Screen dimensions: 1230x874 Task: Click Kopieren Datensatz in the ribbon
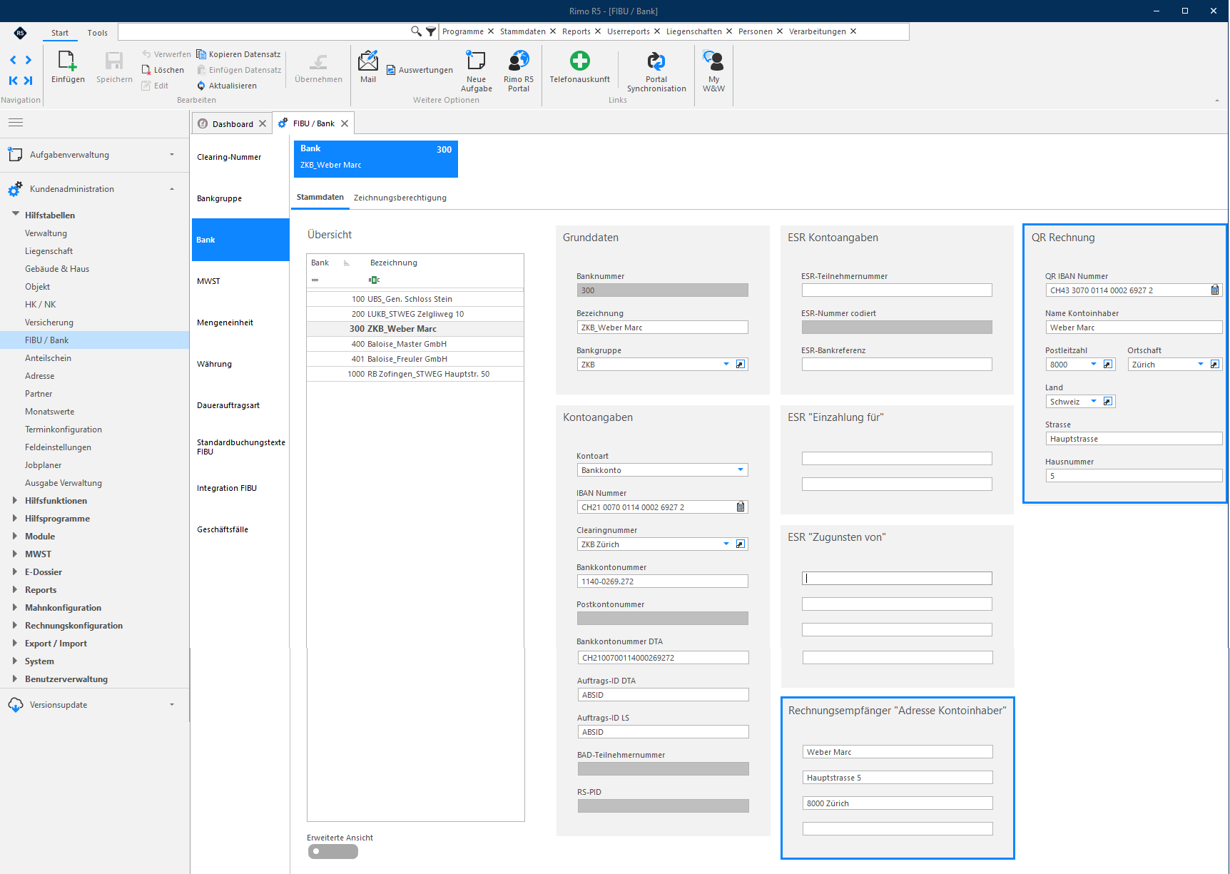(238, 54)
